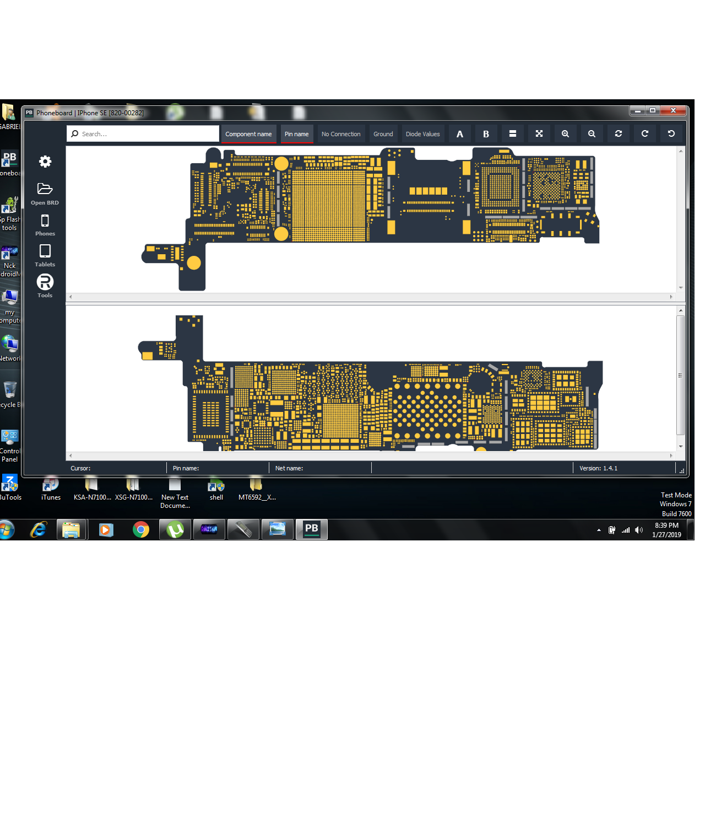Select XSG-N7100 folder on desktop
Viewport: 705px width, 820px height.
pyautogui.click(x=133, y=489)
